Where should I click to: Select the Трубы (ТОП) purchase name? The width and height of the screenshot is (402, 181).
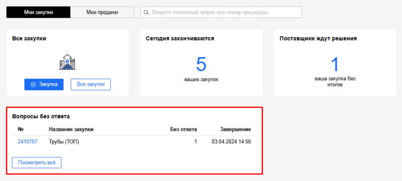pyautogui.click(x=64, y=141)
